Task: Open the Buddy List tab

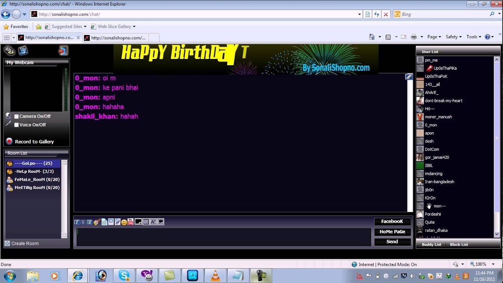Action: tap(431, 244)
